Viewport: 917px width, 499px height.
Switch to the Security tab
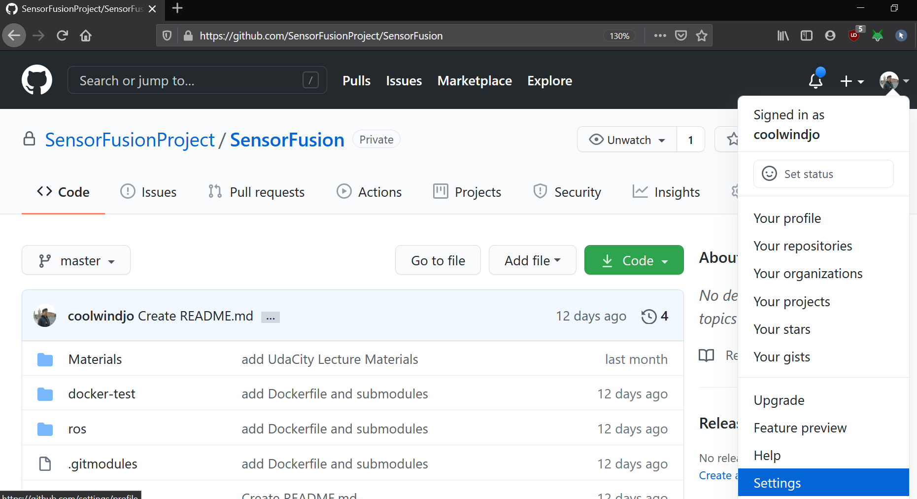[x=567, y=192]
